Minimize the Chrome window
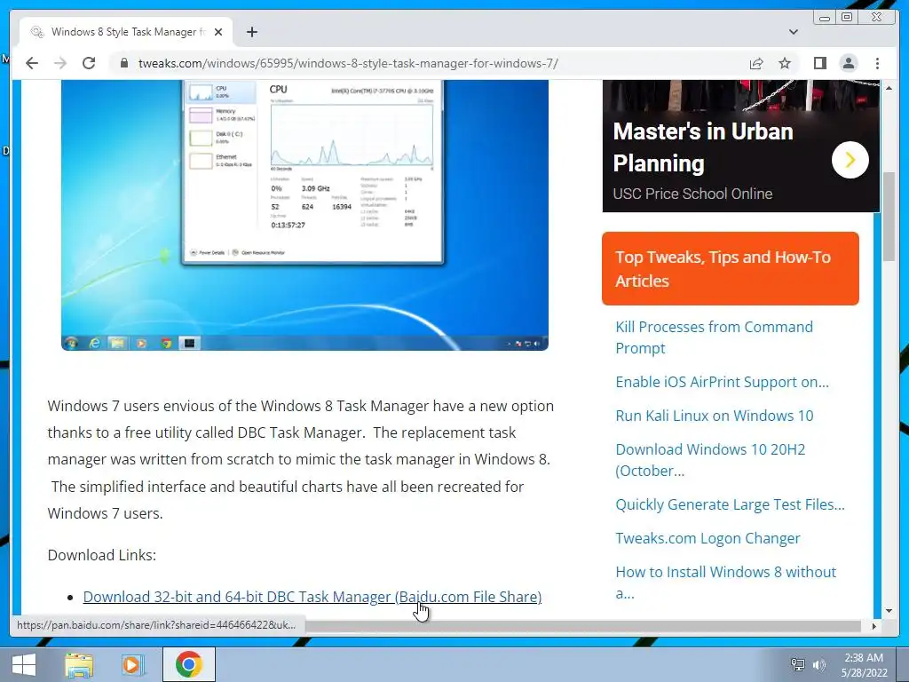 (825, 18)
